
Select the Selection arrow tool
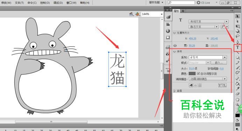(x=237, y=16)
